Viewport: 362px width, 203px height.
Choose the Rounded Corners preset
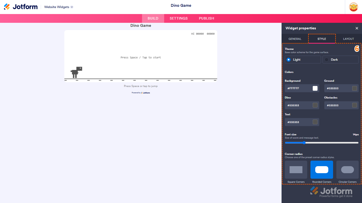322,170
